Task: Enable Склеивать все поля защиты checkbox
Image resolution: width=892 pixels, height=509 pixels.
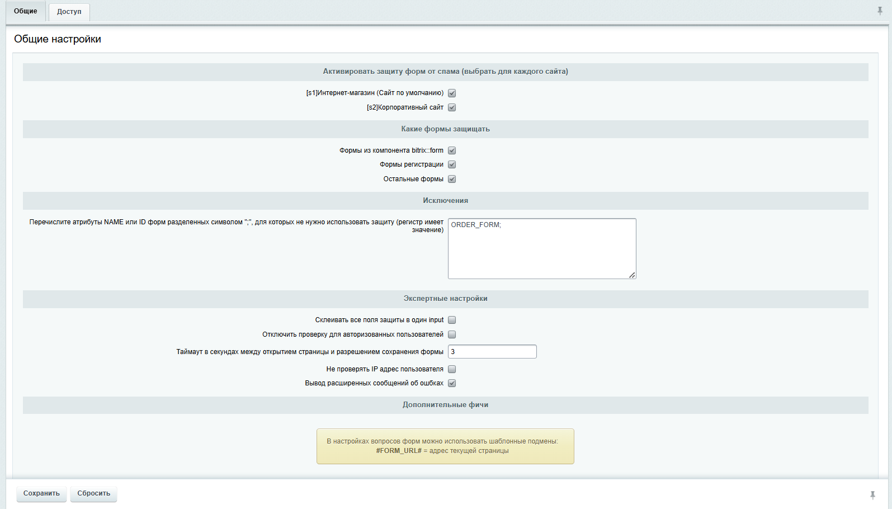Action: point(452,320)
